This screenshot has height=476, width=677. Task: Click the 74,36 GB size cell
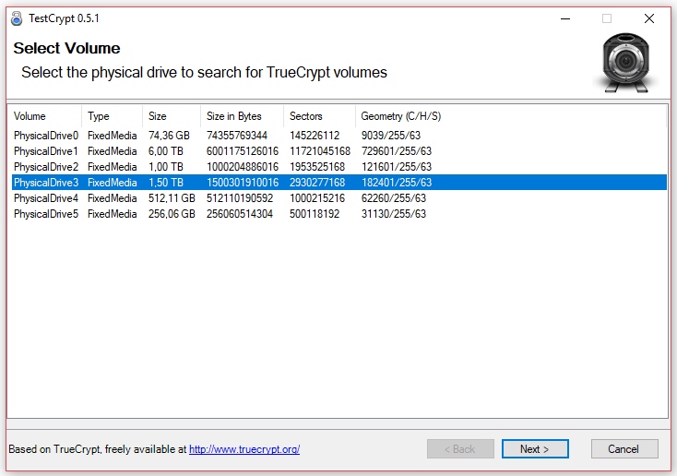coord(169,136)
